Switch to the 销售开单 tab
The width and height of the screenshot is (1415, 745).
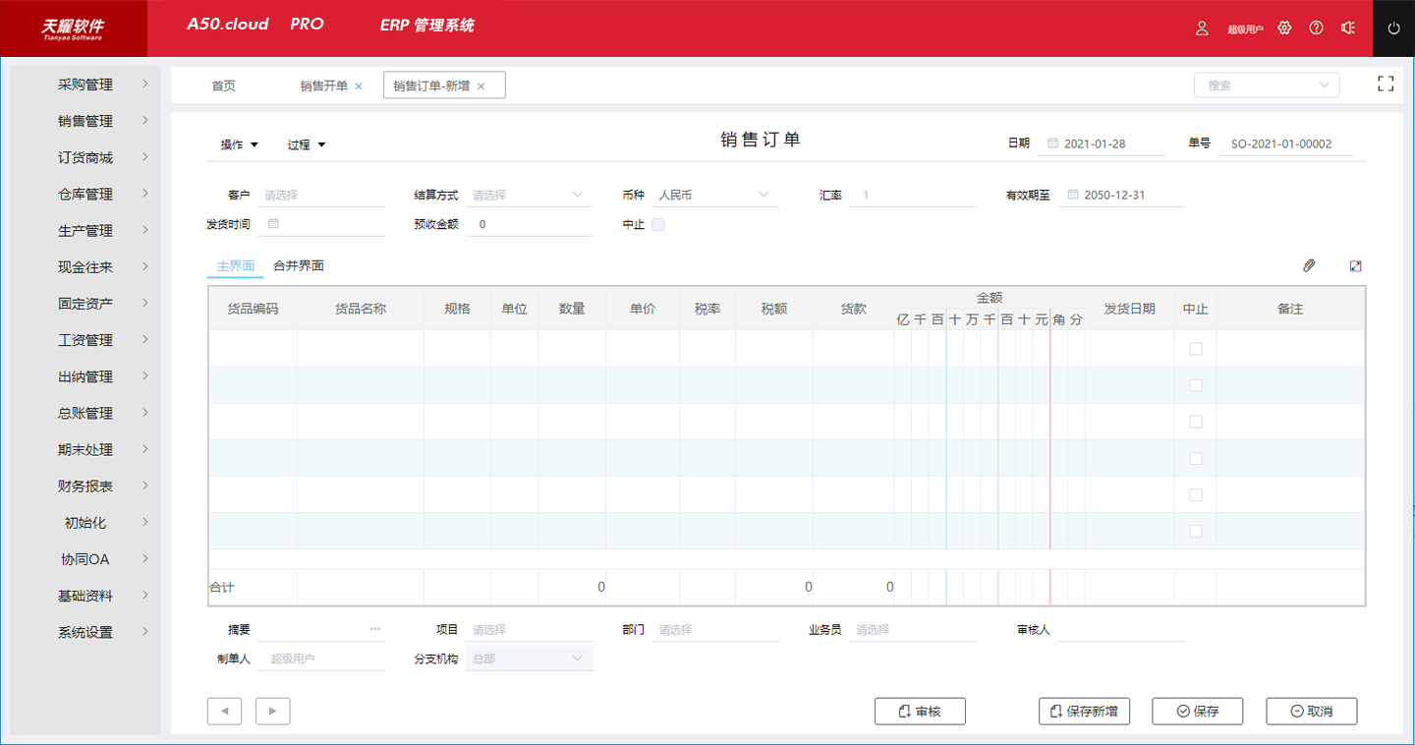click(323, 86)
